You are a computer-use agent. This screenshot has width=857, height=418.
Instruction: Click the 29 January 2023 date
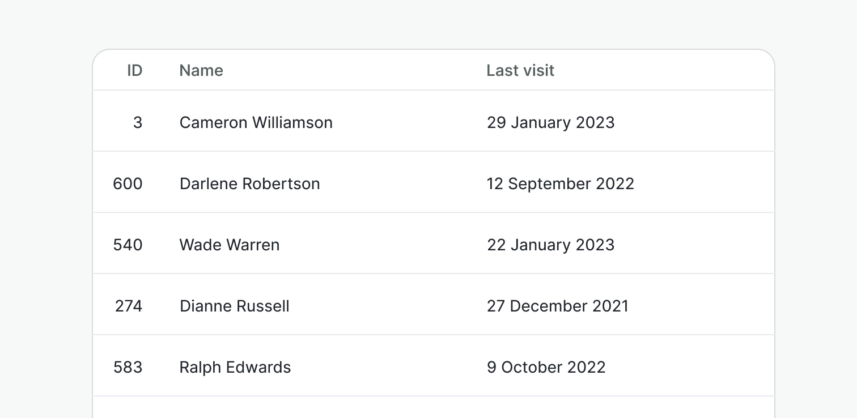click(x=550, y=122)
